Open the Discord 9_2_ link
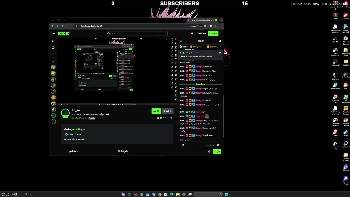 click(x=81, y=134)
